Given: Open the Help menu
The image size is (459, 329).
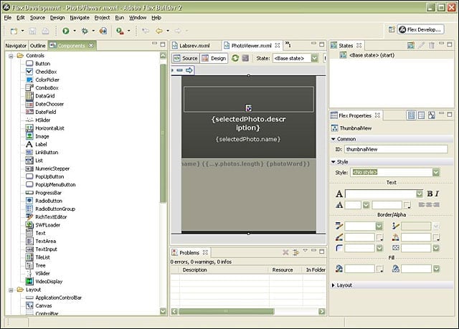Looking at the screenshot, I should 156,17.
